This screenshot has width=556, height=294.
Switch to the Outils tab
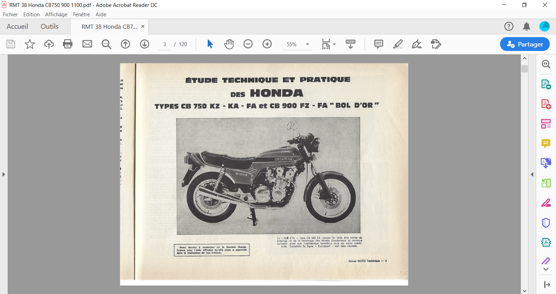[49, 27]
